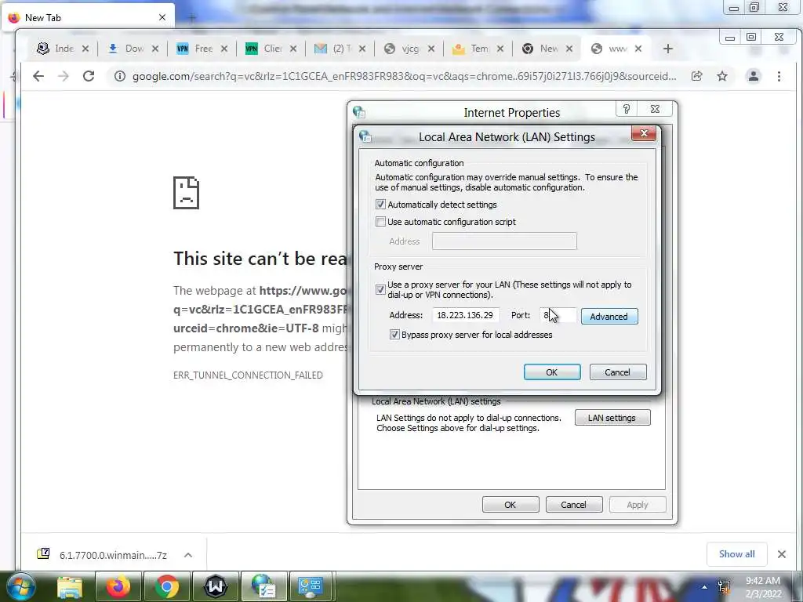
Task: Open the Windows Start orb
Action: [x=21, y=586]
